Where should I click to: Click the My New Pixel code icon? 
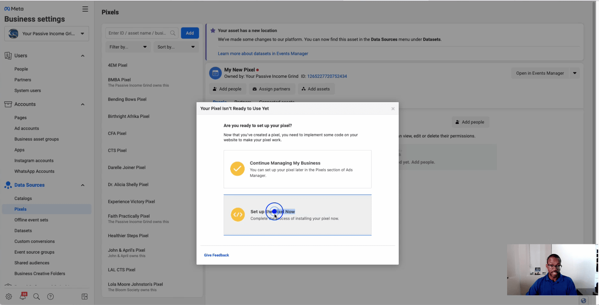215,73
